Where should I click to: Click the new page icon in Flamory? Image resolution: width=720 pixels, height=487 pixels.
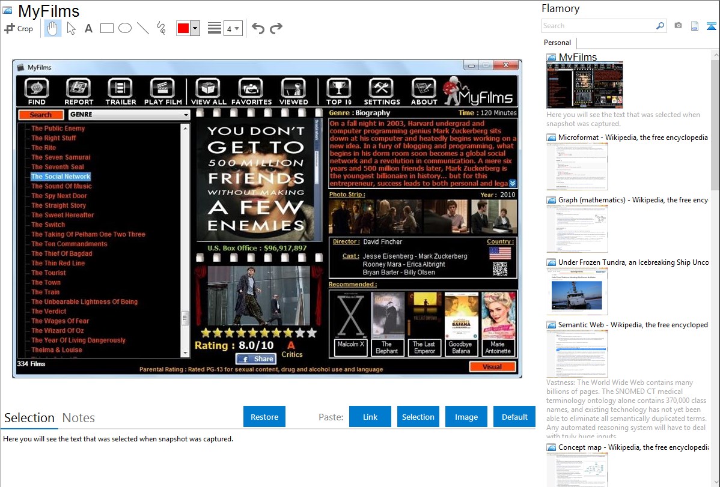(695, 26)
